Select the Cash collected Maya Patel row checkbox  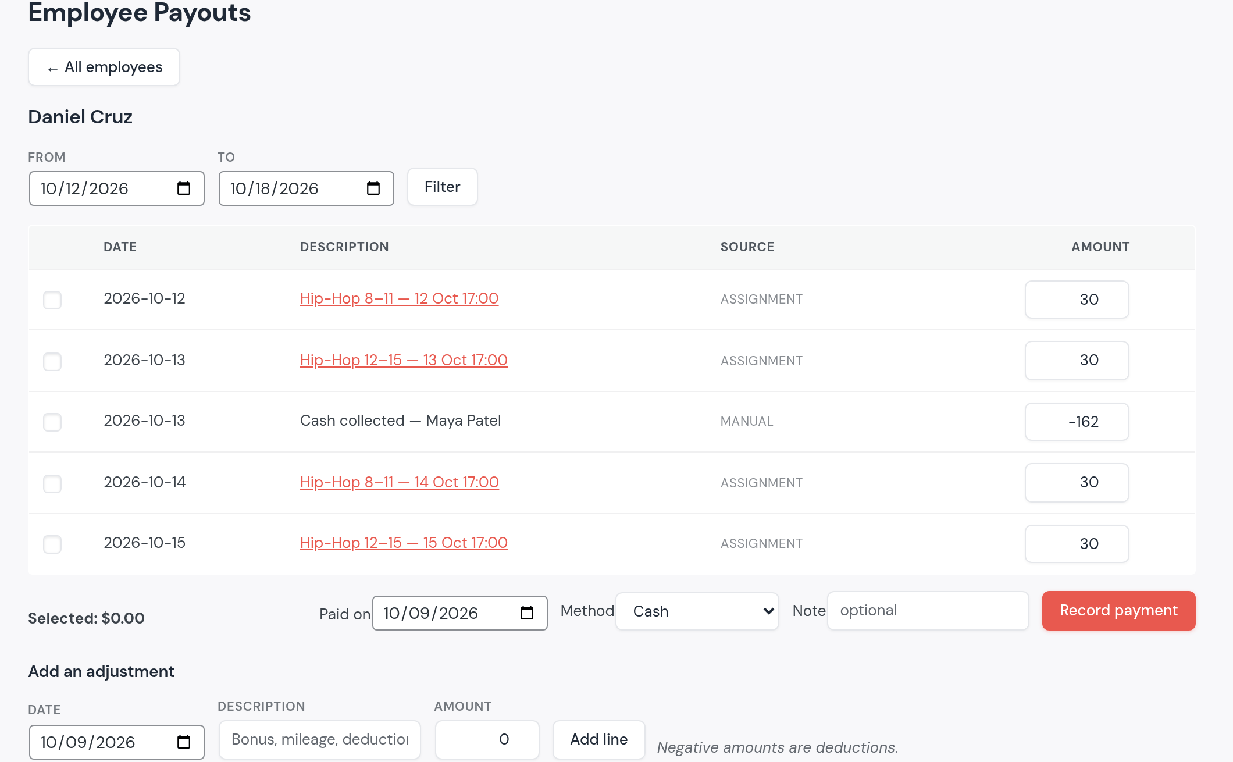[x=52, y=422]
